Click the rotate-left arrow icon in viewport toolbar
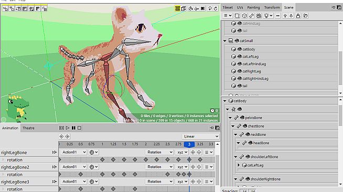Screen dimensions: 343x192 pyautogui.click(x=210, y=8)
